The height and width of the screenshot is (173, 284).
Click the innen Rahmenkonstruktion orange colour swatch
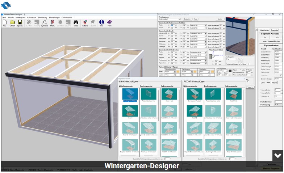coord(178,72)
